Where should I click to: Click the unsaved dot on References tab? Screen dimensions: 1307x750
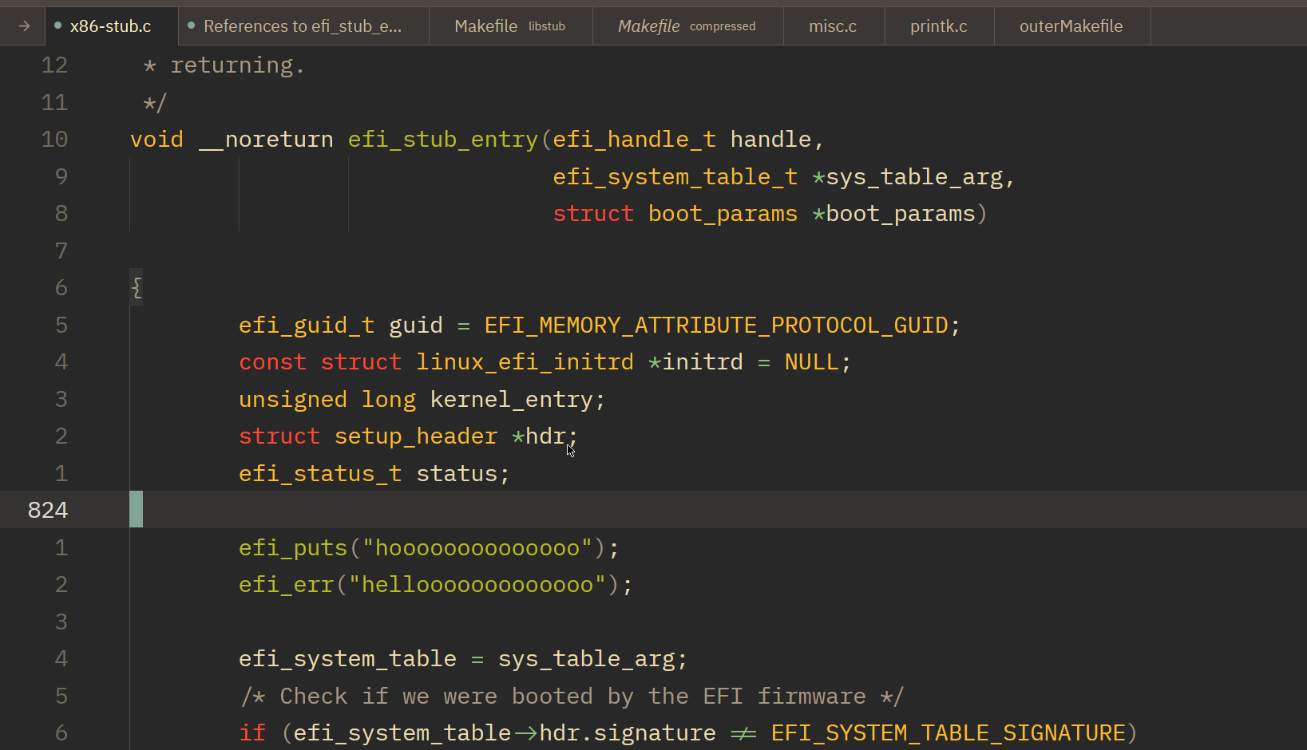(191, 26)
